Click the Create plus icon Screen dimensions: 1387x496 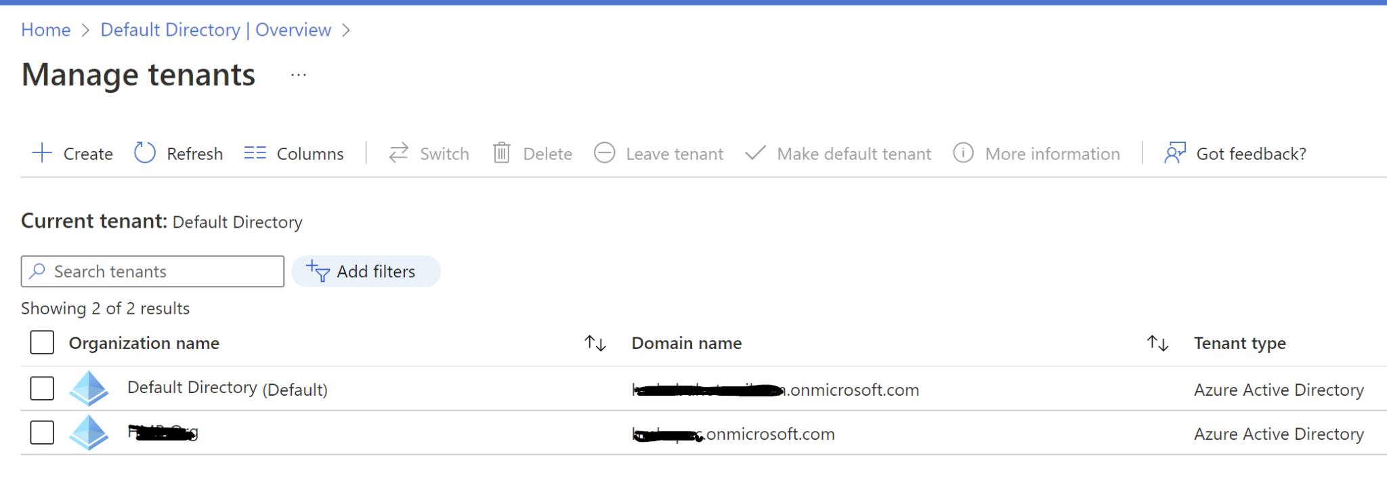(x=42, y=153)
